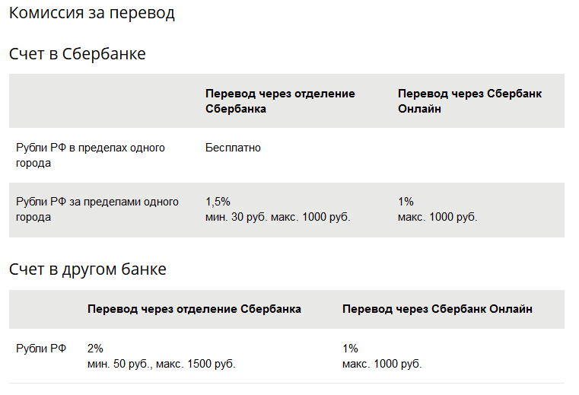Click 'Рубли РФ за пределами одного города' label
This screenshot has height=395, width=579.
click(x=97, y=209)
